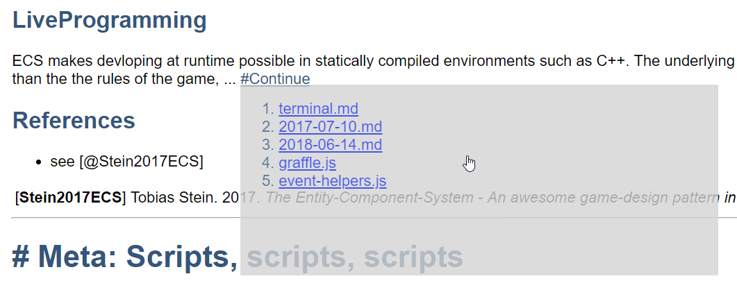Click the faded 'scripts, scripts' heading text
Screen dimensions: 737x290
pos(355,257)
